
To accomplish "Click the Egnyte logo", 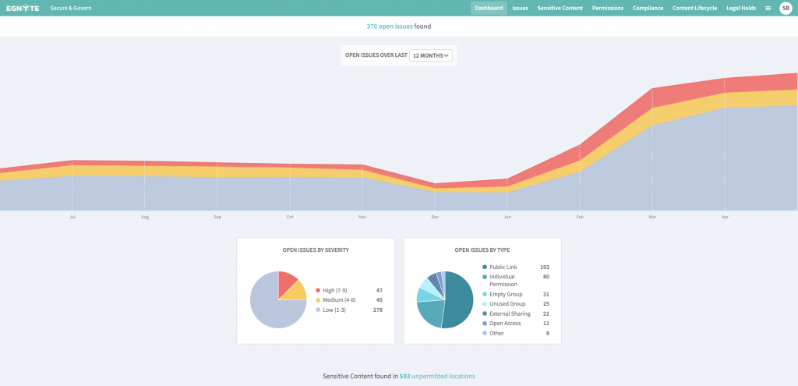I will pos(23,8).
